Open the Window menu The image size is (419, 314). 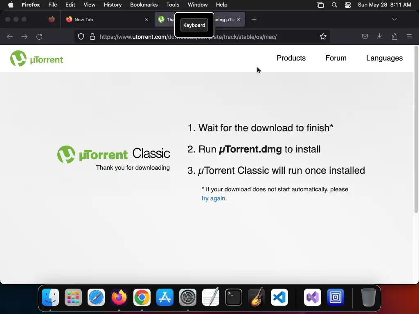tap(198, 5)
